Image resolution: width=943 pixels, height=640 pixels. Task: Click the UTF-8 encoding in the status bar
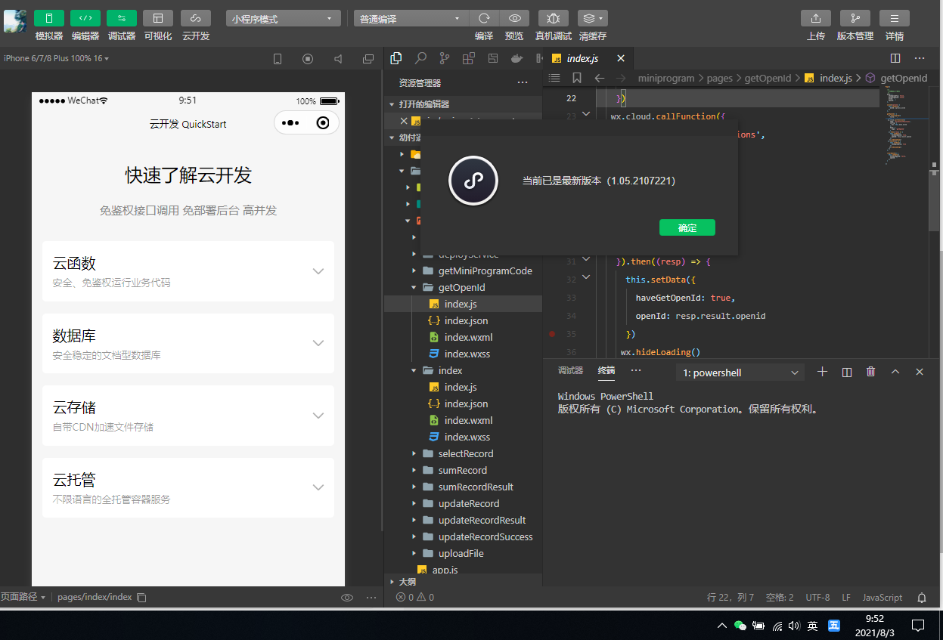coord(817,597)
